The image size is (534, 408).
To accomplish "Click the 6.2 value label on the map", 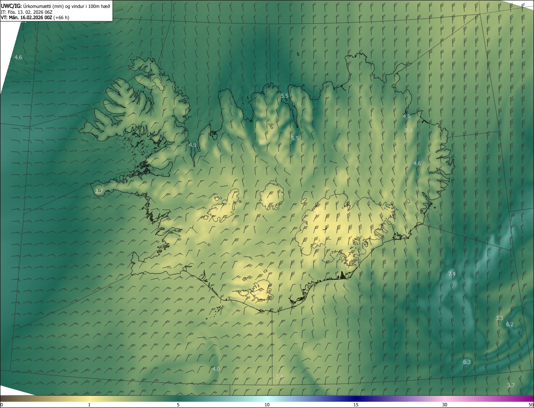I will [x=510, y=324].
